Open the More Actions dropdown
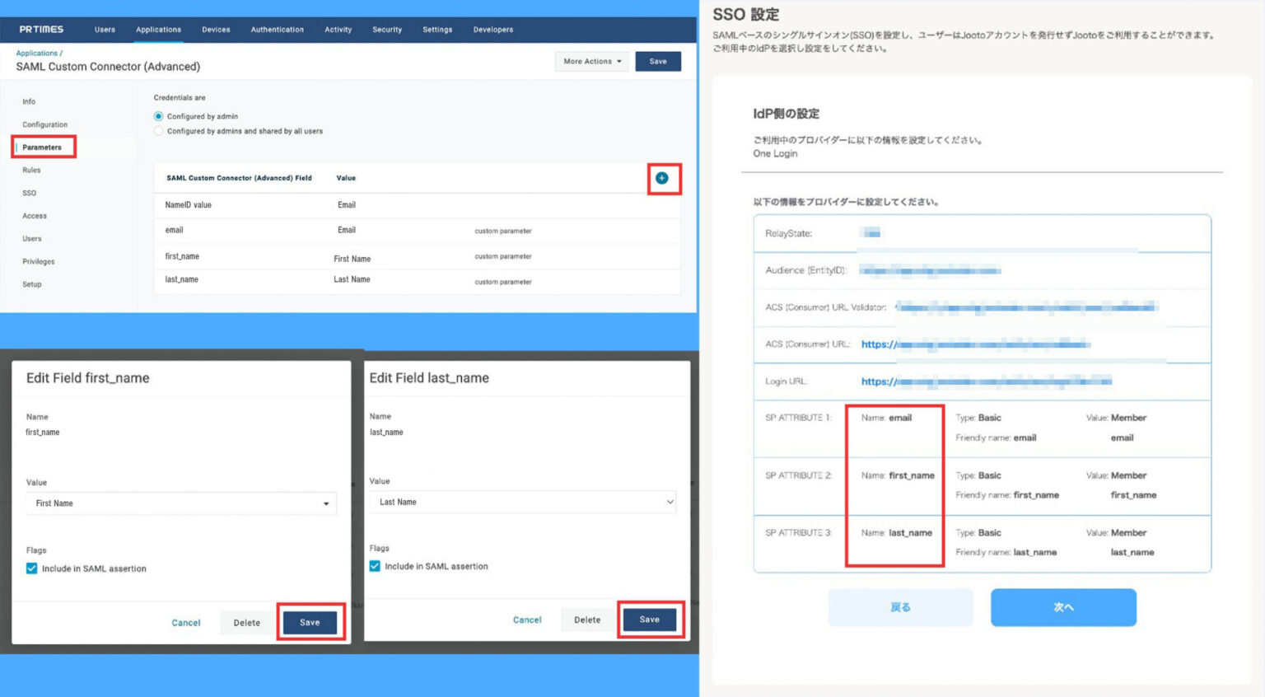Image resolution: width=1265 pixels, height=697 pixels. 591,61
